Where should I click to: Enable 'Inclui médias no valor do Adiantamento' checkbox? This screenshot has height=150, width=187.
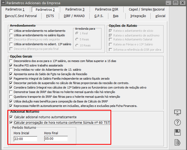click(x=11, y=70)
